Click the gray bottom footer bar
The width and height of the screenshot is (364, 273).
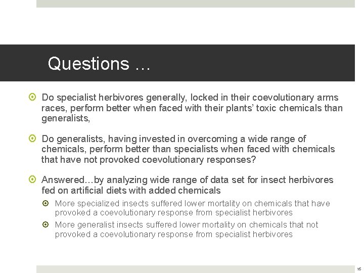tap(196, 269)
